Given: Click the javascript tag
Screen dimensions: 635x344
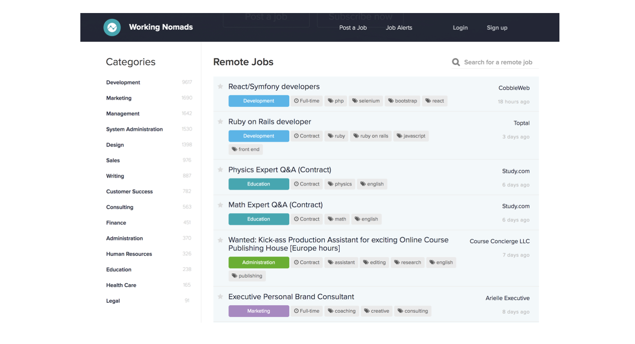Looking at the screenshot, I should tap(411, 136).
